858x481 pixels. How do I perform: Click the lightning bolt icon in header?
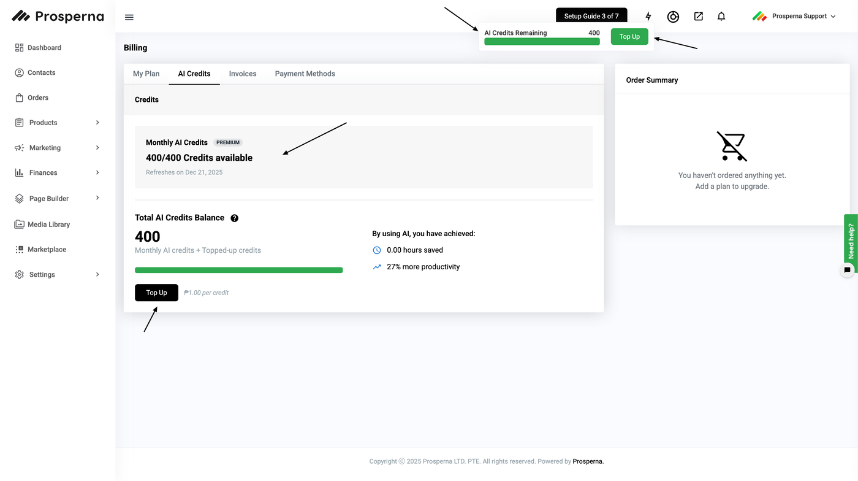point(648,17)
